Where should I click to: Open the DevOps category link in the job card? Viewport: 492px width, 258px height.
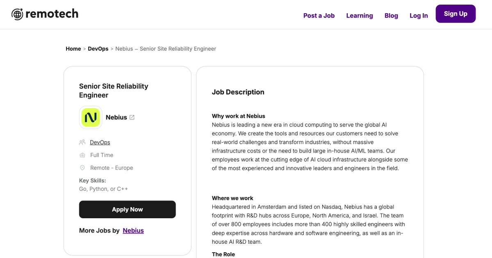(x=100, y=143)
